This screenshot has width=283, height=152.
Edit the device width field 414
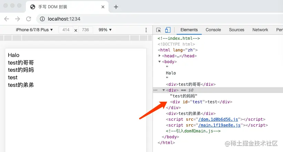[x=66, y=30]
